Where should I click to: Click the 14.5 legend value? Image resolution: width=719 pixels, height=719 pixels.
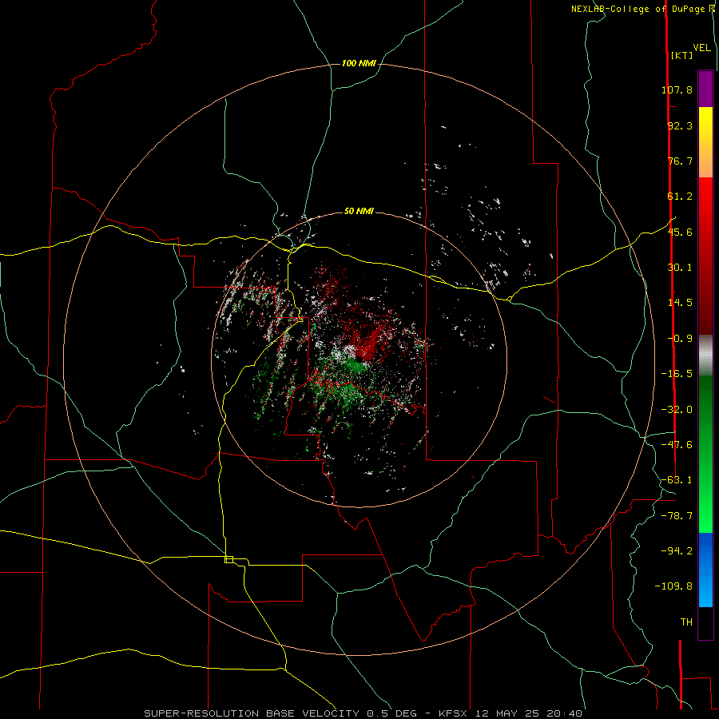pos(680,303)
